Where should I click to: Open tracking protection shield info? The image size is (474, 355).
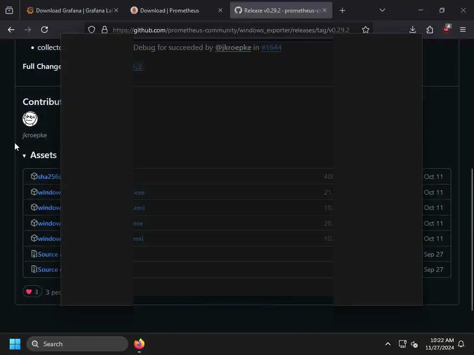click(92, 30)
